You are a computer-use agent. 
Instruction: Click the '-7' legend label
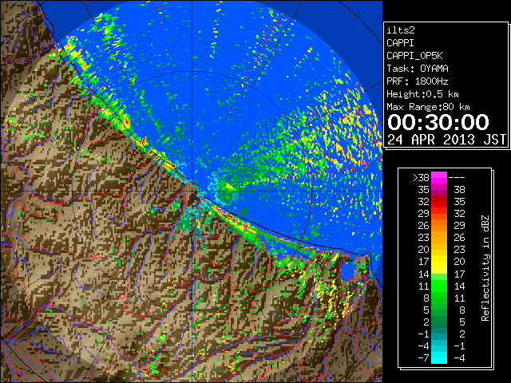click(x=423, y=358)
